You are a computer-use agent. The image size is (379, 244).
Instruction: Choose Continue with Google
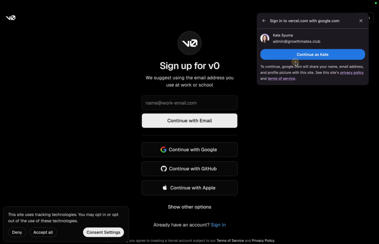189,149
